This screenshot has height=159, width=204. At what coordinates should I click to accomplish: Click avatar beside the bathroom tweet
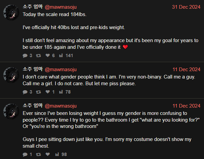(x=10, y=111)
